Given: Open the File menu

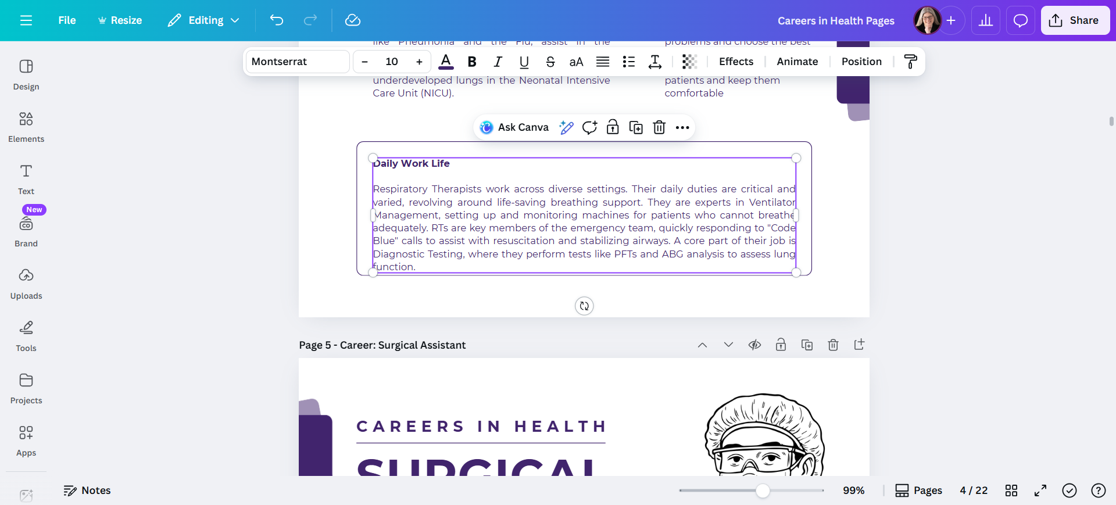Looking at the screenshot, I should [67, 20].
